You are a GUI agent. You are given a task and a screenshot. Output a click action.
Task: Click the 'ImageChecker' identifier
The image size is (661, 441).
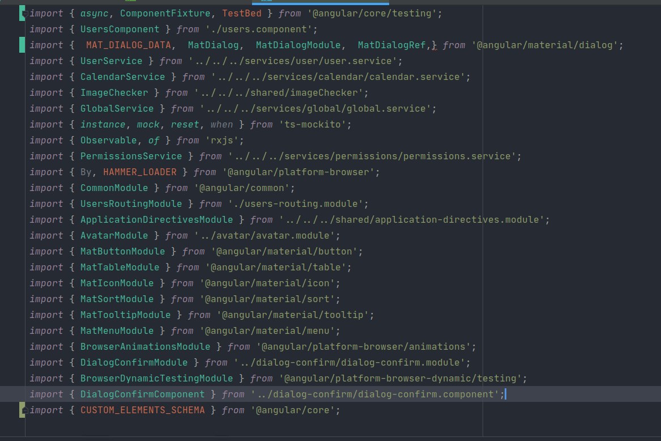coord(114,93)
